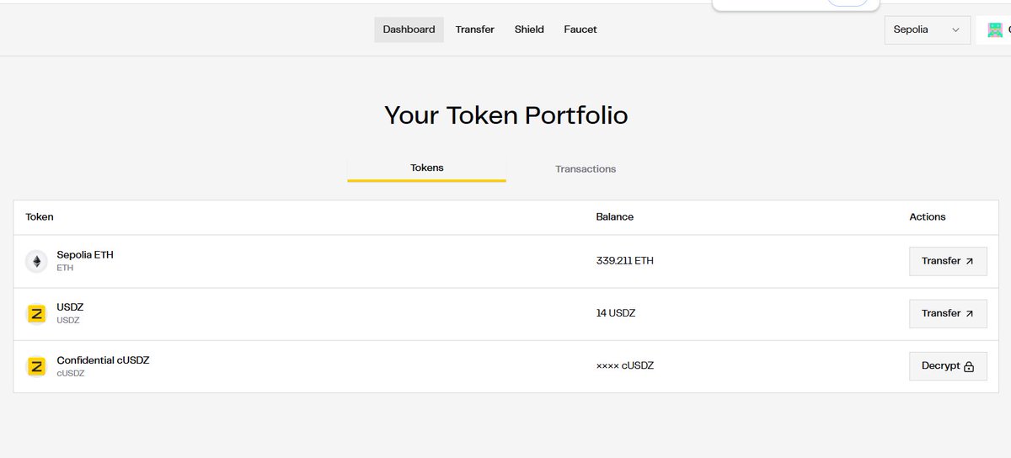The width and height of the screenshot is (1011, 458).
Task: Click the hidden ×××× cUSDZ balance
Action: [624, 366]
